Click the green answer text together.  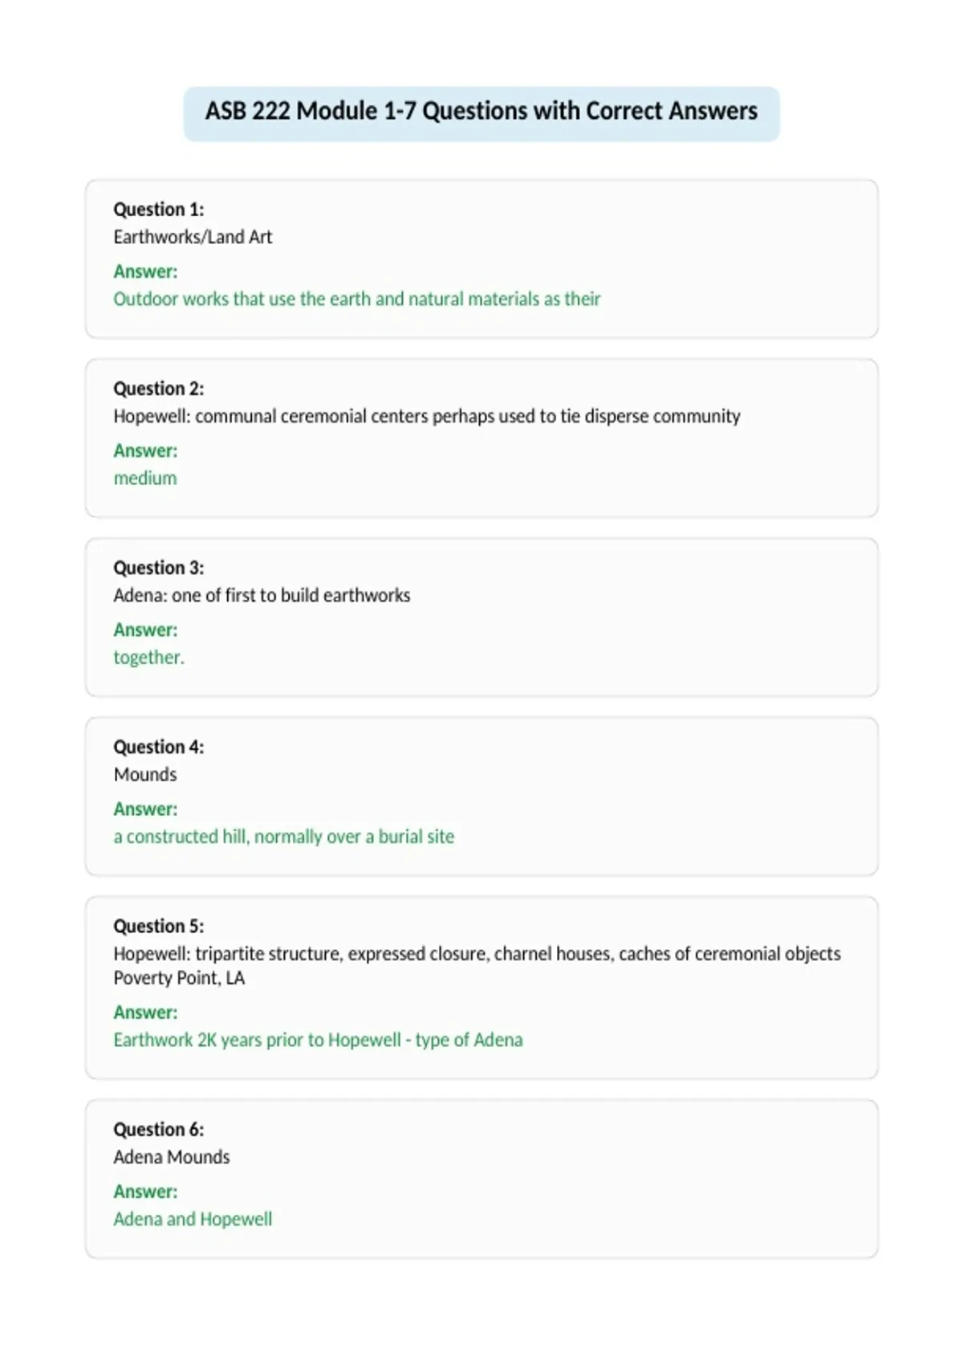point(148,658)
